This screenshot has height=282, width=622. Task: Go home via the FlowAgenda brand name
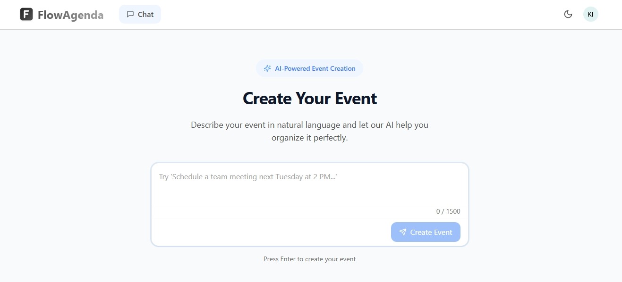[70, 15]
